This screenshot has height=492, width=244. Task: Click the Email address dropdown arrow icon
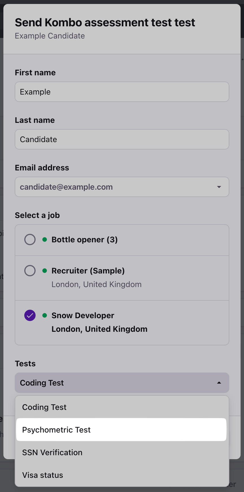(219, 187)
